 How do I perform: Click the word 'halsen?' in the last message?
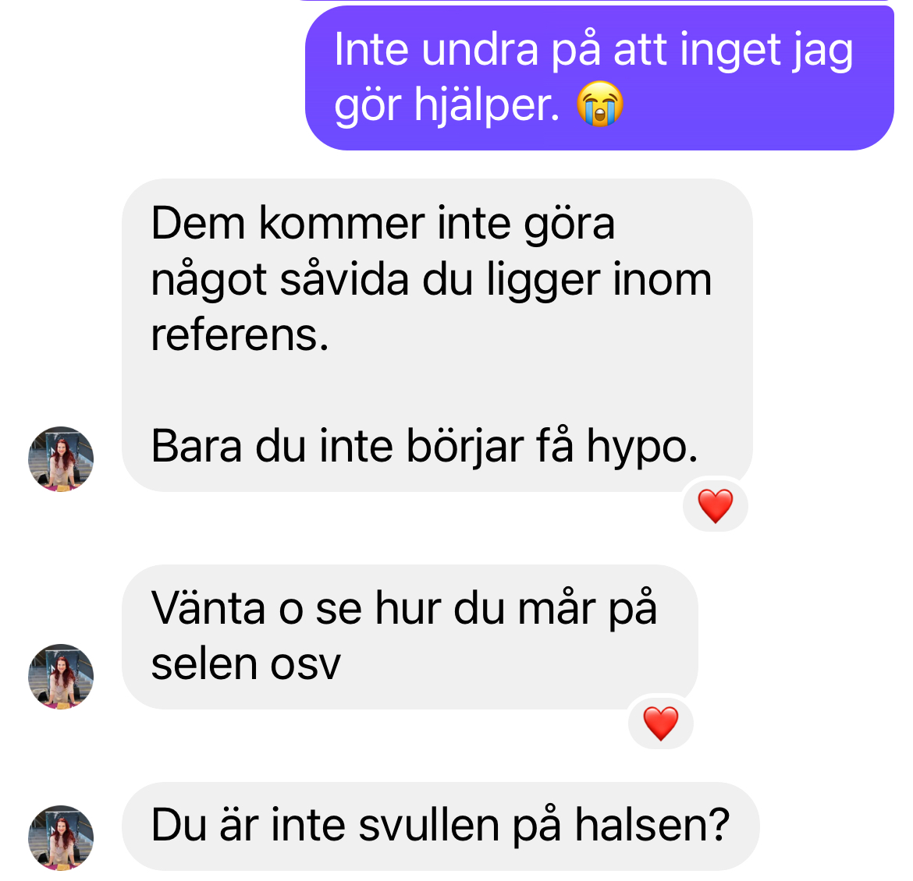[652, 825]
